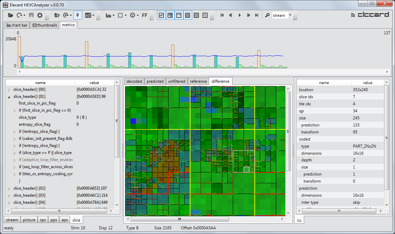Toggle the four-squares overlay button
The height and width of the screenshot is (234, 395).
click(x=188, y=15)
